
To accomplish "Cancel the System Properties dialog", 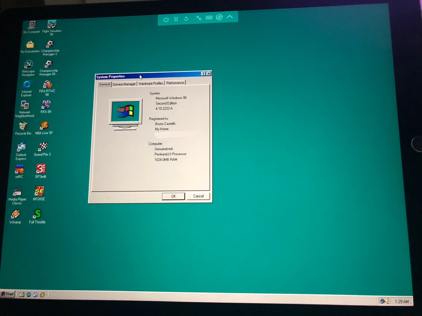I will (198, 196).
